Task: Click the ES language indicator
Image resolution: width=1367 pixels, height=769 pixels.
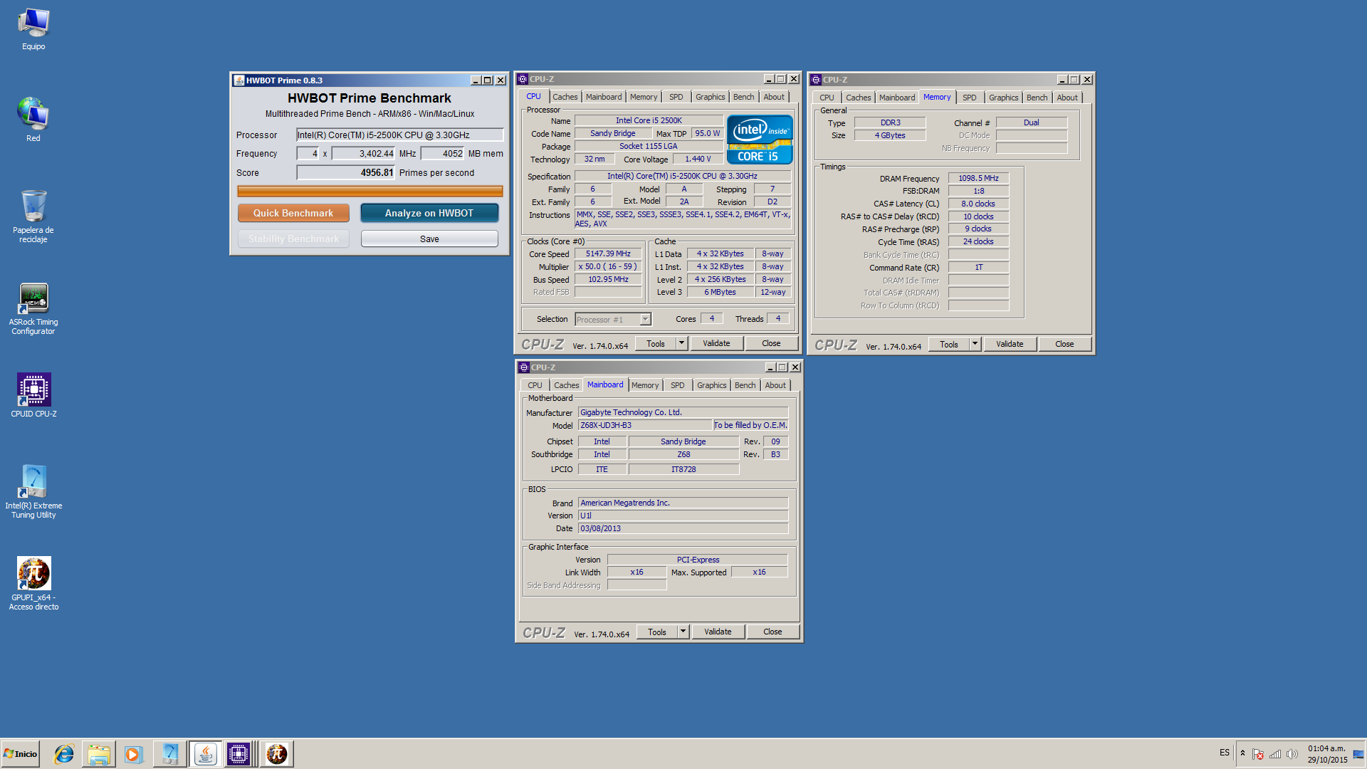Action: [1225, 753]
